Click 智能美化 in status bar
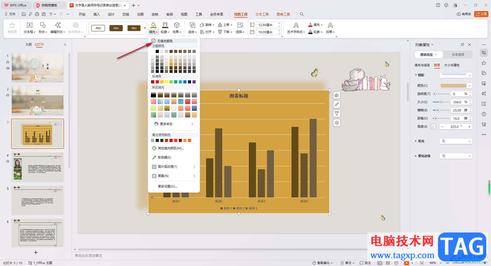491x266 pixels. point(322,263)
